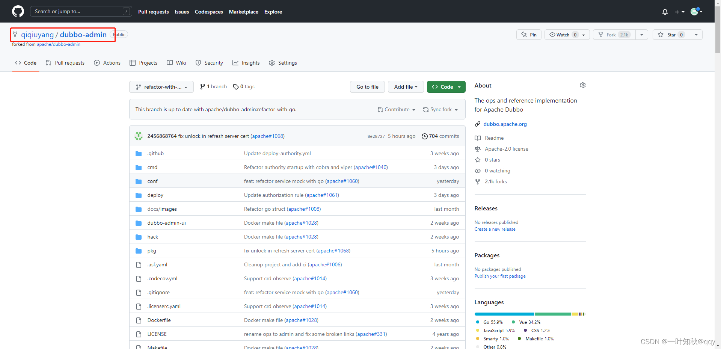721x349 pixels.
Task: Open the conf folder icon
Action: point(139,181)
